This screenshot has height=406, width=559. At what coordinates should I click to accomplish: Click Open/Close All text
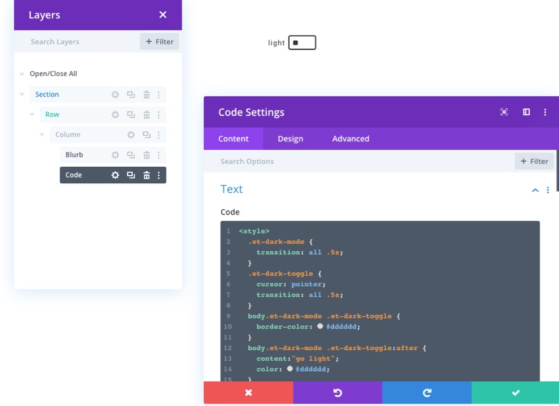53,74
